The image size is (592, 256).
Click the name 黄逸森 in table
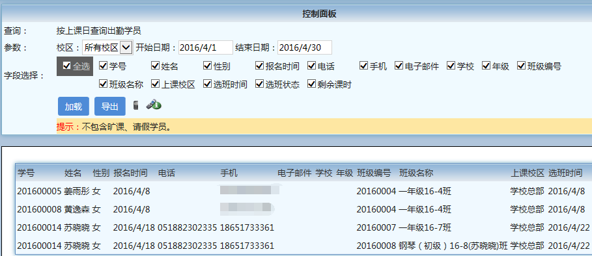[77, 209]
